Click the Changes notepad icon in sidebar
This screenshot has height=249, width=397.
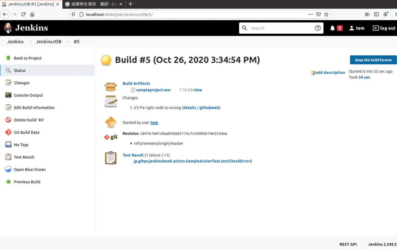[x=8, y=83]
